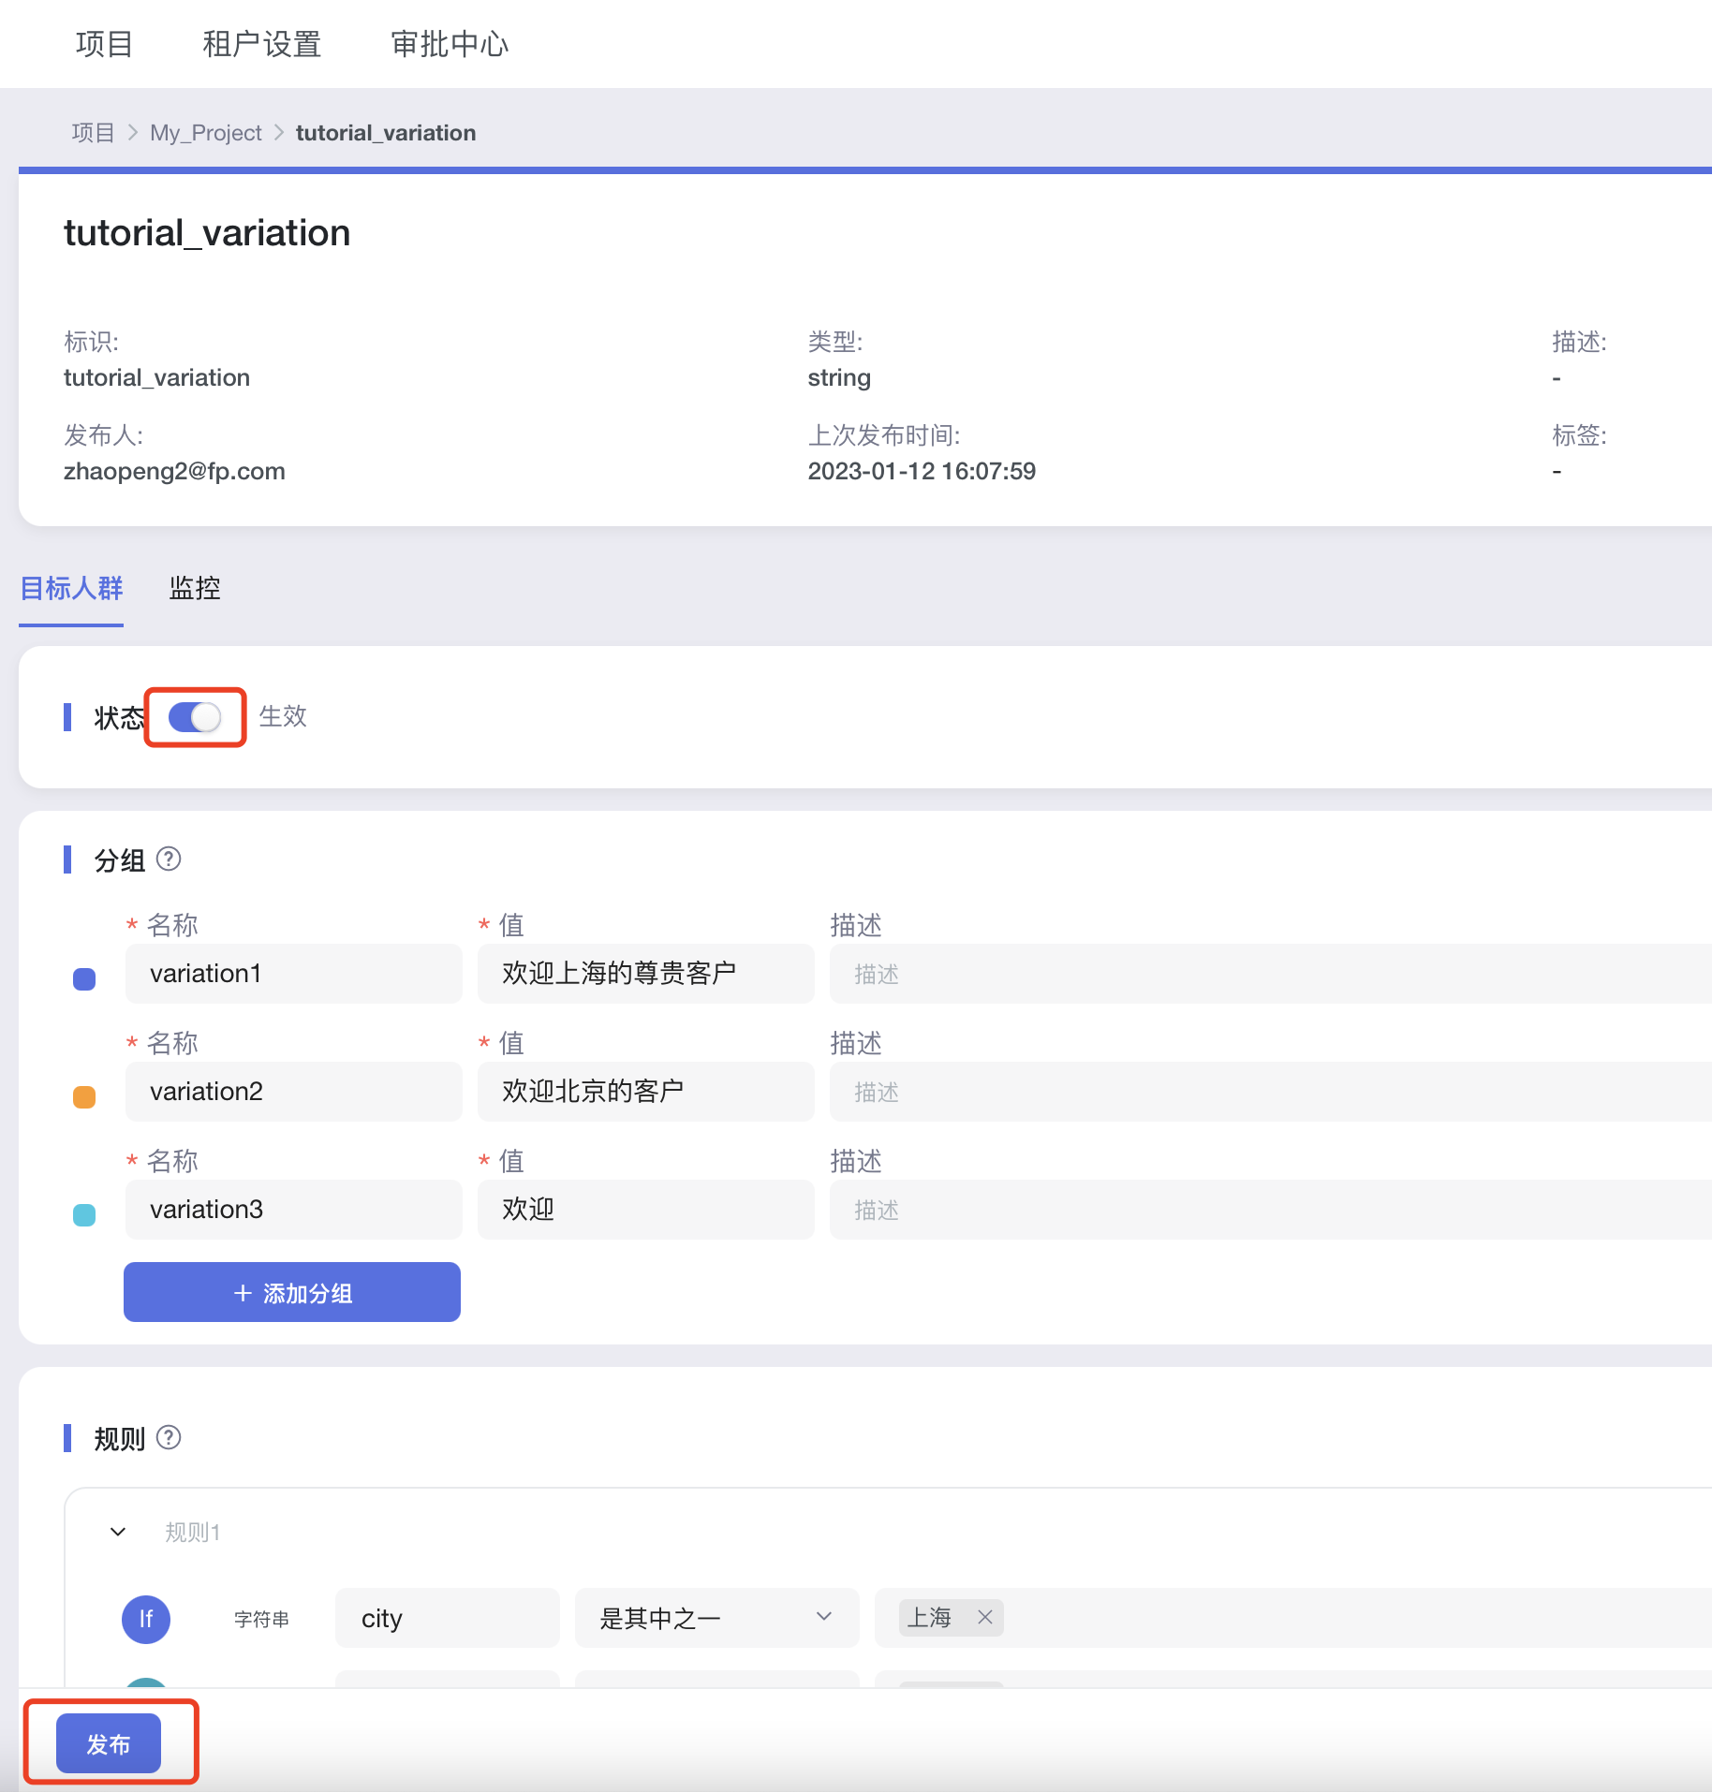Click the help icon next to 规则
This screenshot has height=1792, width=1712.
tap(169, 1437)
